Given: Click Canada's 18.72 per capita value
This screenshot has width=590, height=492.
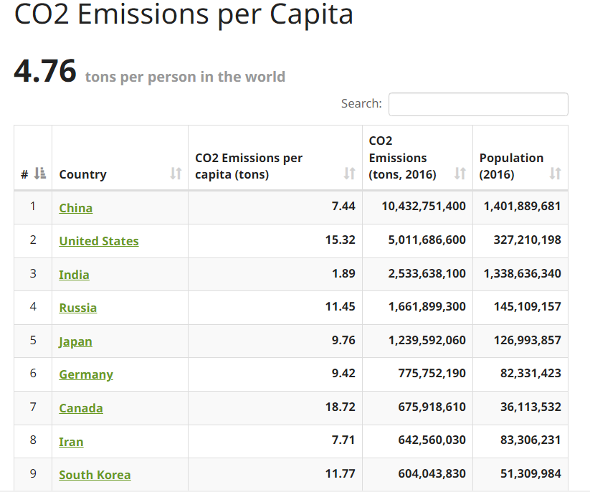Looking at the screenshot, I should click(341, 407).
